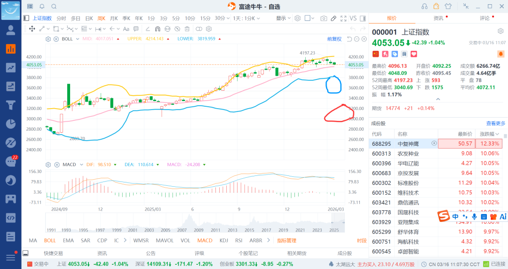Screen dimensions: 508x269
Task: Toggle the right panel layout icon beside VS
Action: click(x=363, y=18)
